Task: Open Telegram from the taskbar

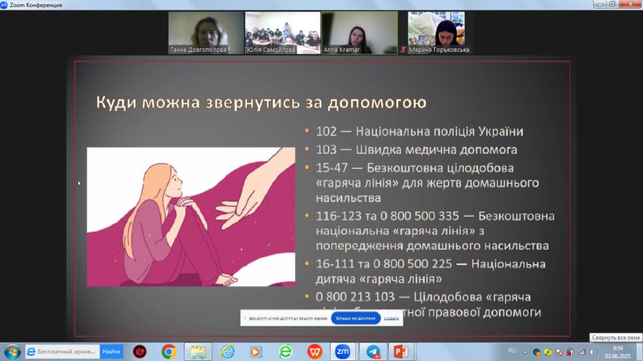Action: (373, 351)
